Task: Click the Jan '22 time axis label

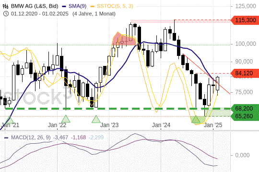Action: point(57,125)
